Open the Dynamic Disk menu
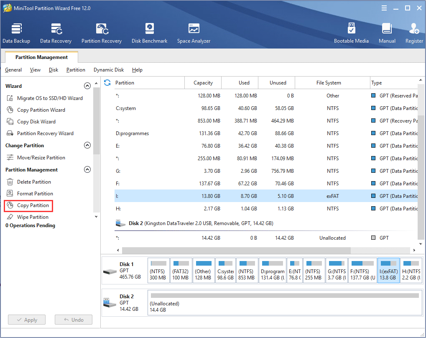This screenshot has width=426, height=338. click(109, 70)
